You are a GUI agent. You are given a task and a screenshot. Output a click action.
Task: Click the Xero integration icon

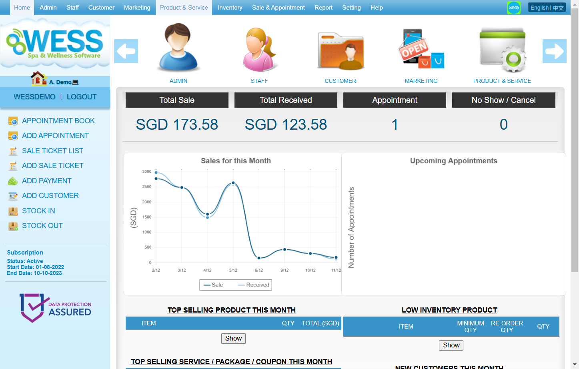coord(514,8)
